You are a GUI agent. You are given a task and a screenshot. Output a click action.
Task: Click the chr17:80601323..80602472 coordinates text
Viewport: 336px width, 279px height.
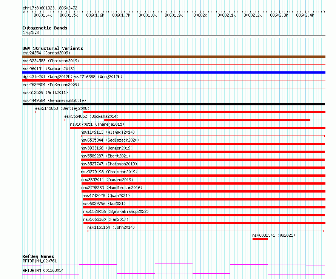point(50,8)
